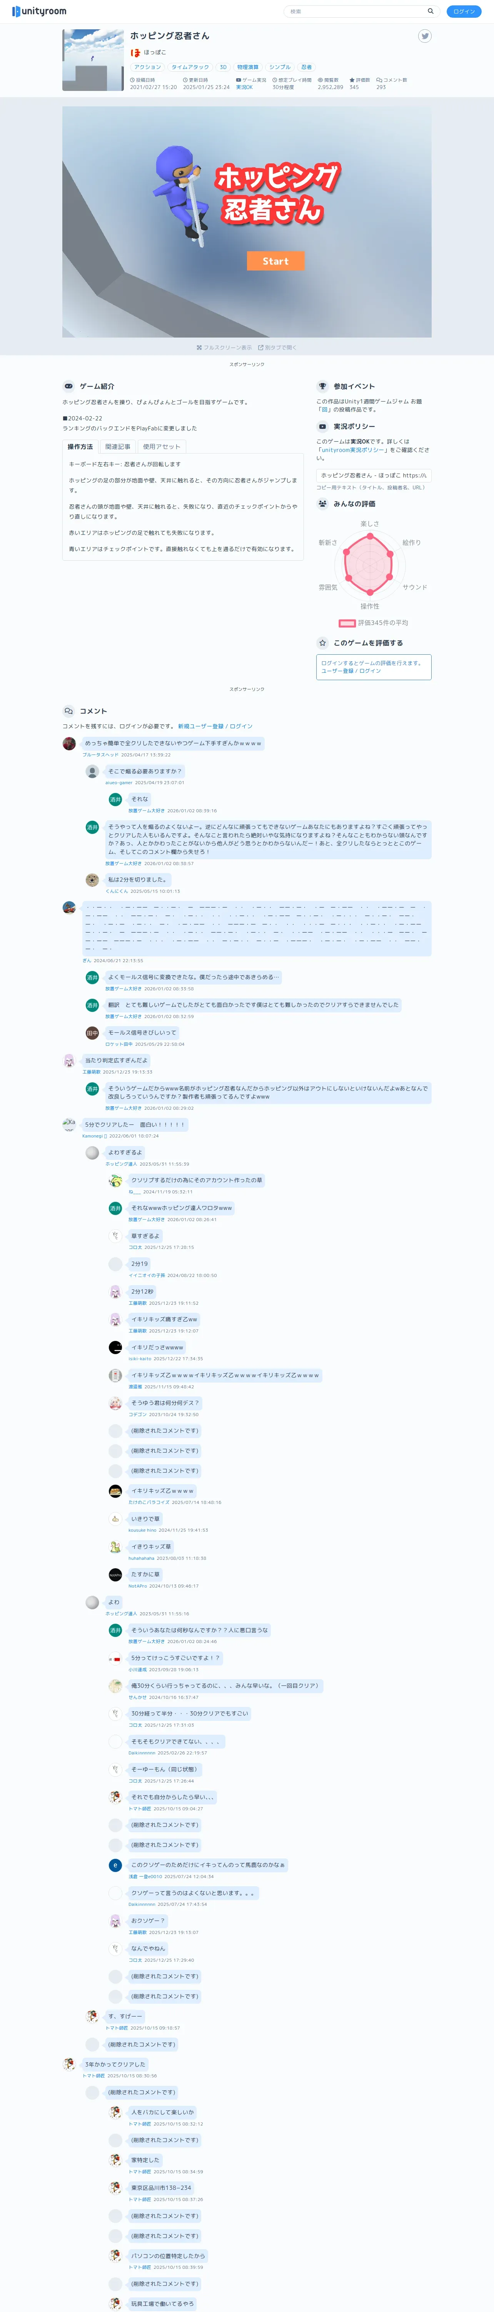Click the pink legend box for 評価345件の平均
Image resolution: width=494 pixels, height=2312 pixels.
click(x=347, y=623)
